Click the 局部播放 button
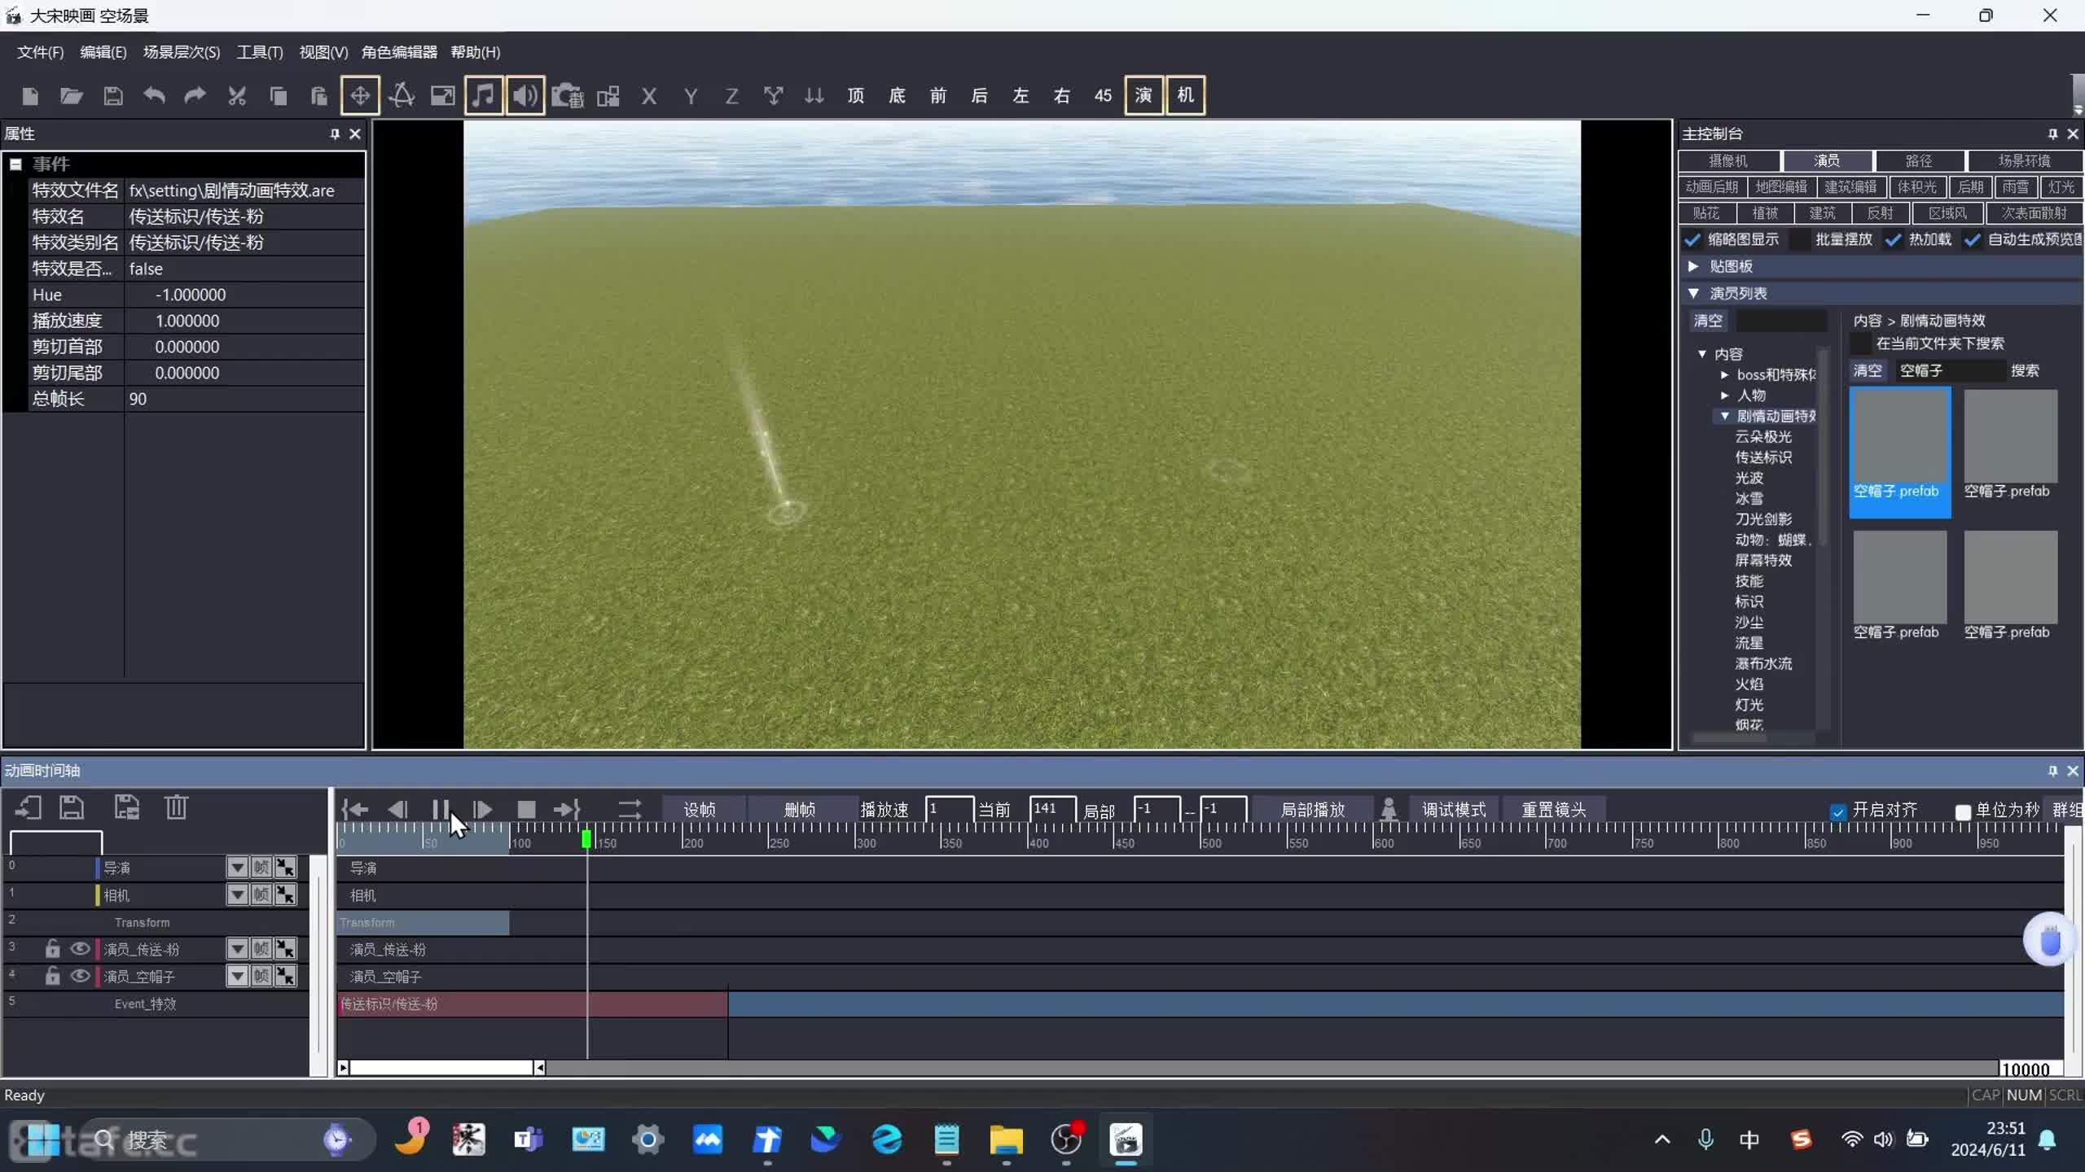Viewport: 2085px width, 1172px height. (x=1313, y=810)
